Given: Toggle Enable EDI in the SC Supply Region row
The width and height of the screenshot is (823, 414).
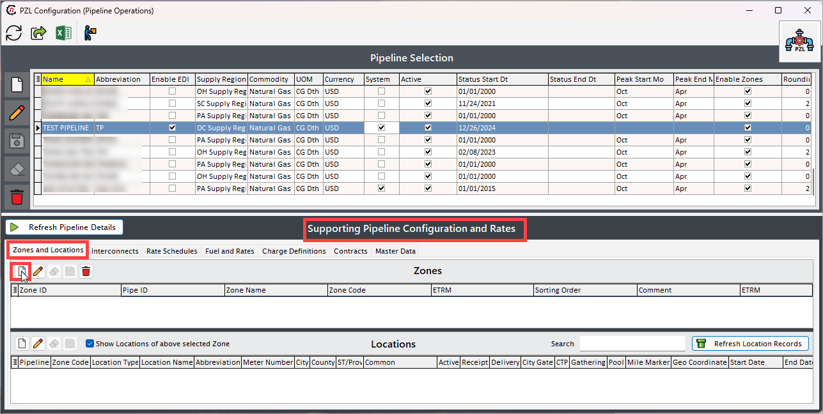Looking at the screenshot, I should pos(172,103).
